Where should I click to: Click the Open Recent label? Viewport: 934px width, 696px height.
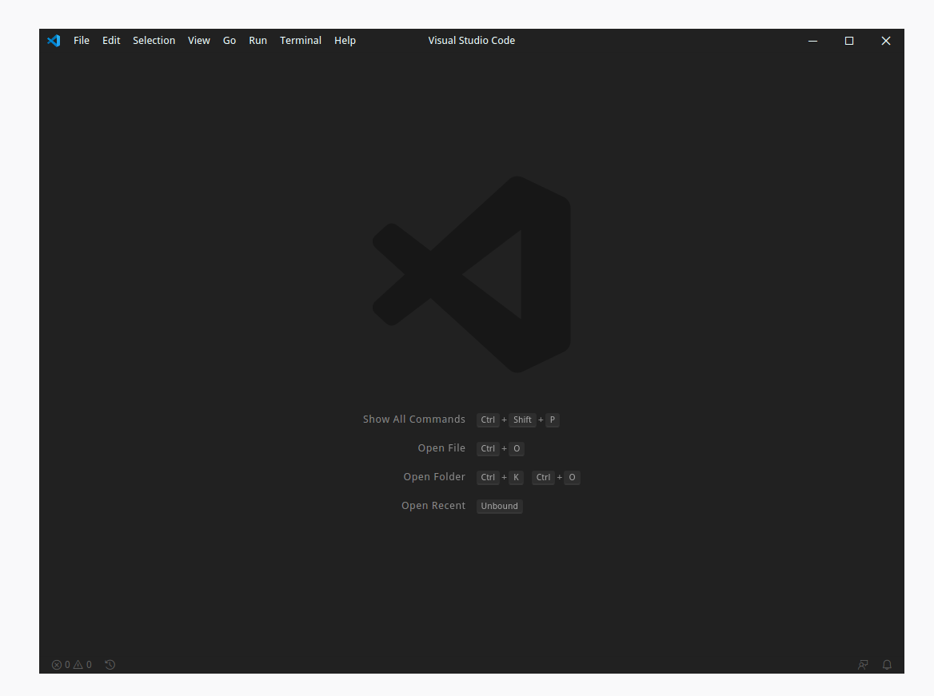coord(433,506)
